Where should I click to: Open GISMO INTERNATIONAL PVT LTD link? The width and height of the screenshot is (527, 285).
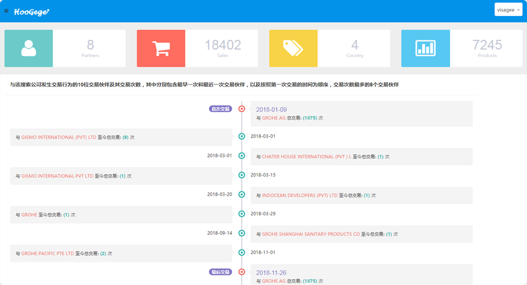pos(57,176)
